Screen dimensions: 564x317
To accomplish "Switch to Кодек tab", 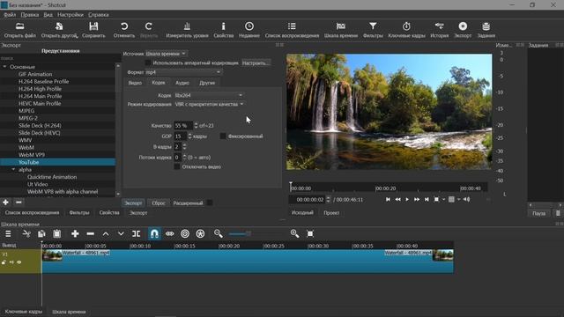I will click(159, 83).
